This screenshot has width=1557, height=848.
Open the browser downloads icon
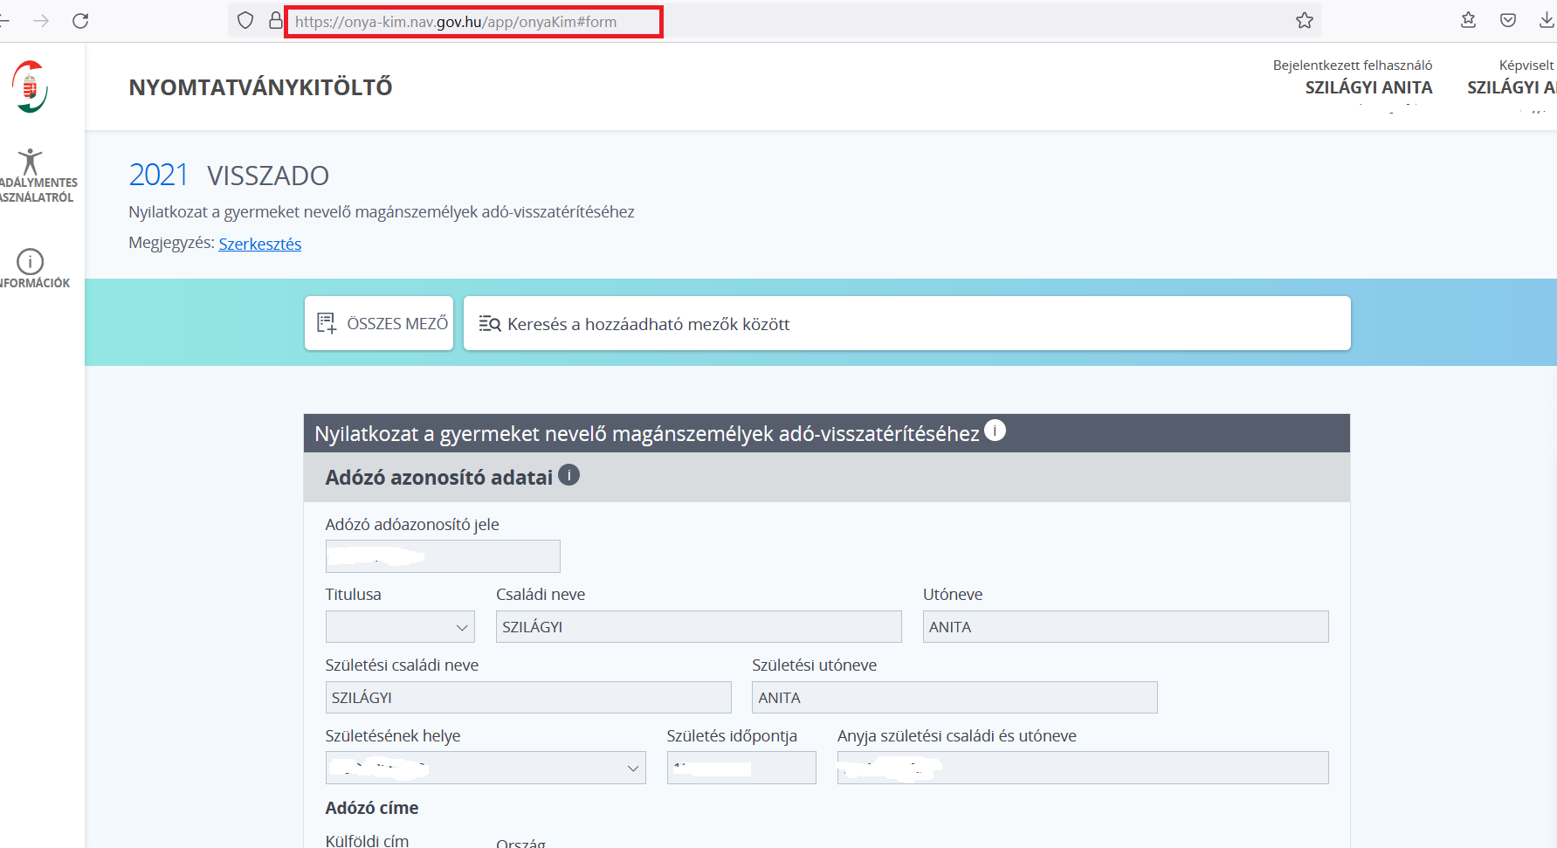(x=1547, y=21)
